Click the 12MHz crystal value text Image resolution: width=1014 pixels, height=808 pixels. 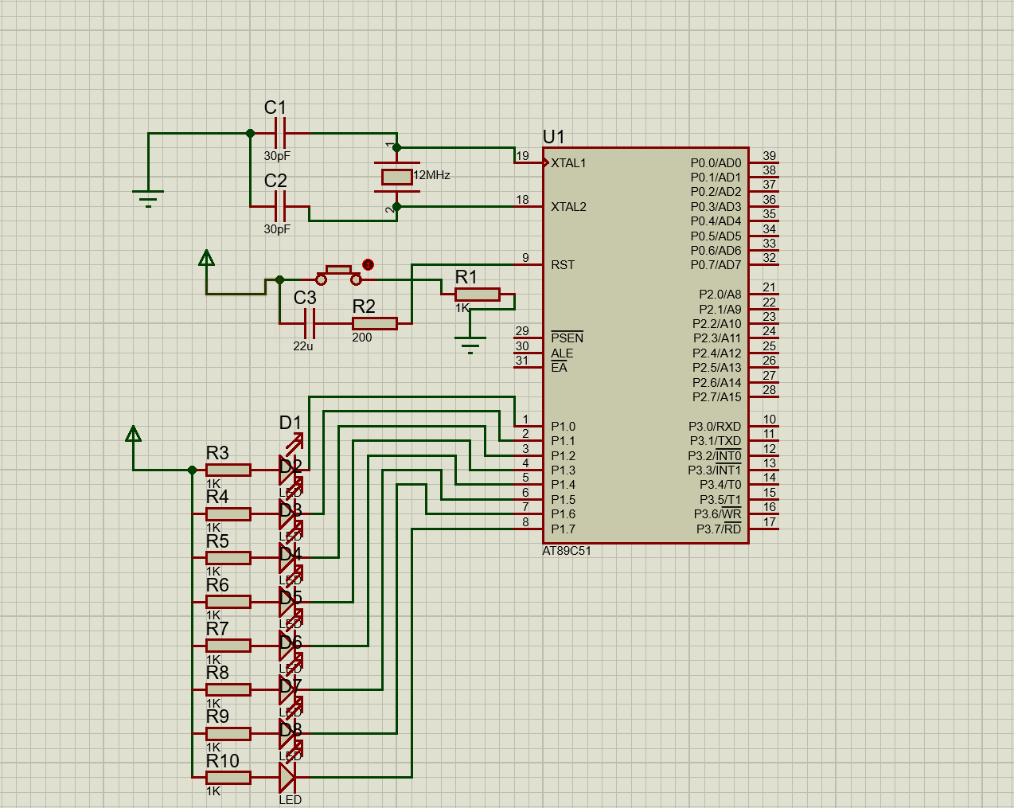point(432,175)
